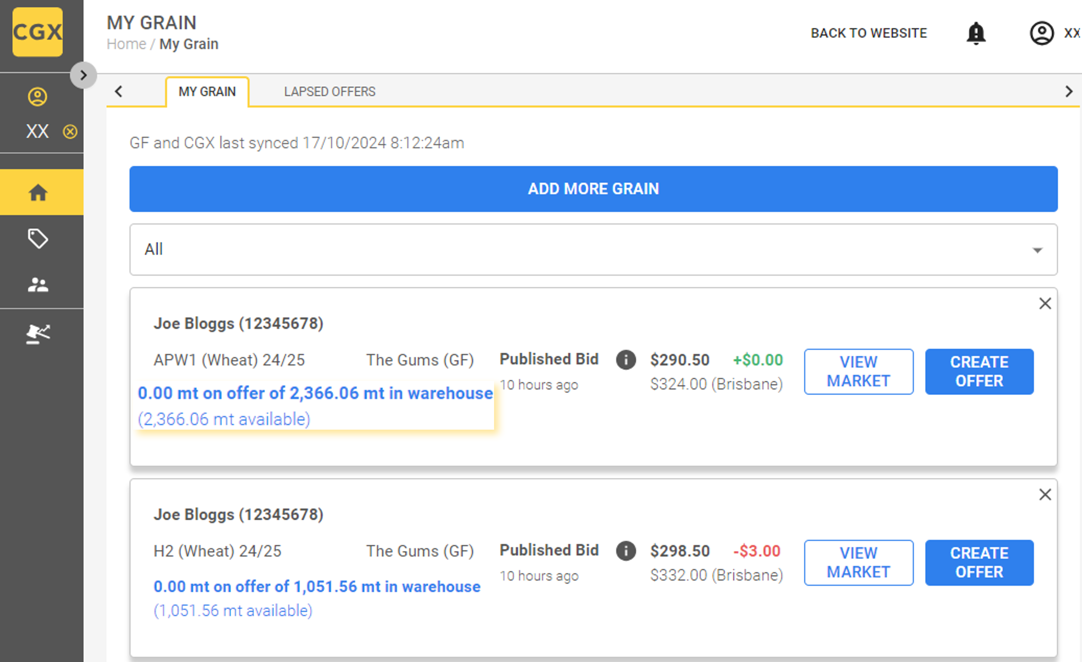Click the CGX logo

click(x=37, y=32)
